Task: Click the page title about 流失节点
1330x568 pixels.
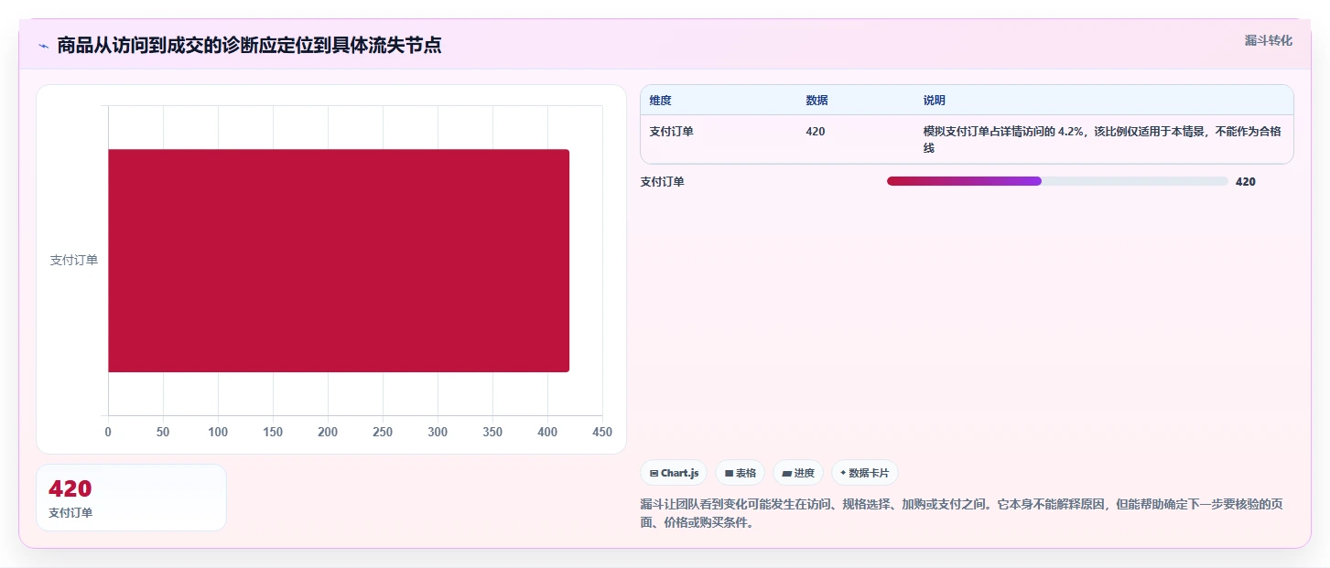Action: click(249, 46)
